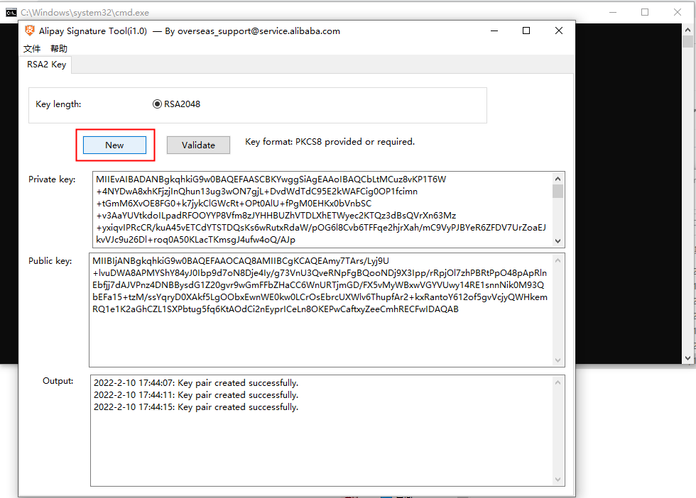Click the Key format PKCS8 label text
The image size is (696, 498).
[330, 141]
